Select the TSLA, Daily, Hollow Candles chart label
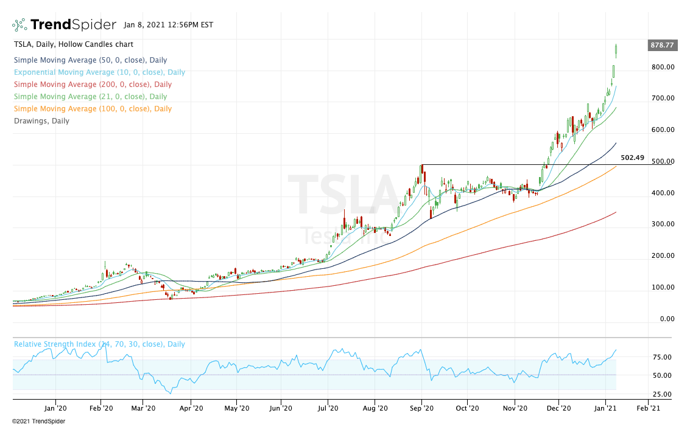690x427 pixels. point(74,44)
